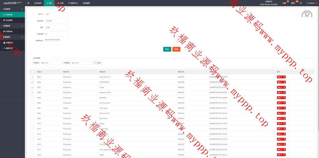
Task: Collapse the 代理管理 sidebar group
Action: (22, 26)
